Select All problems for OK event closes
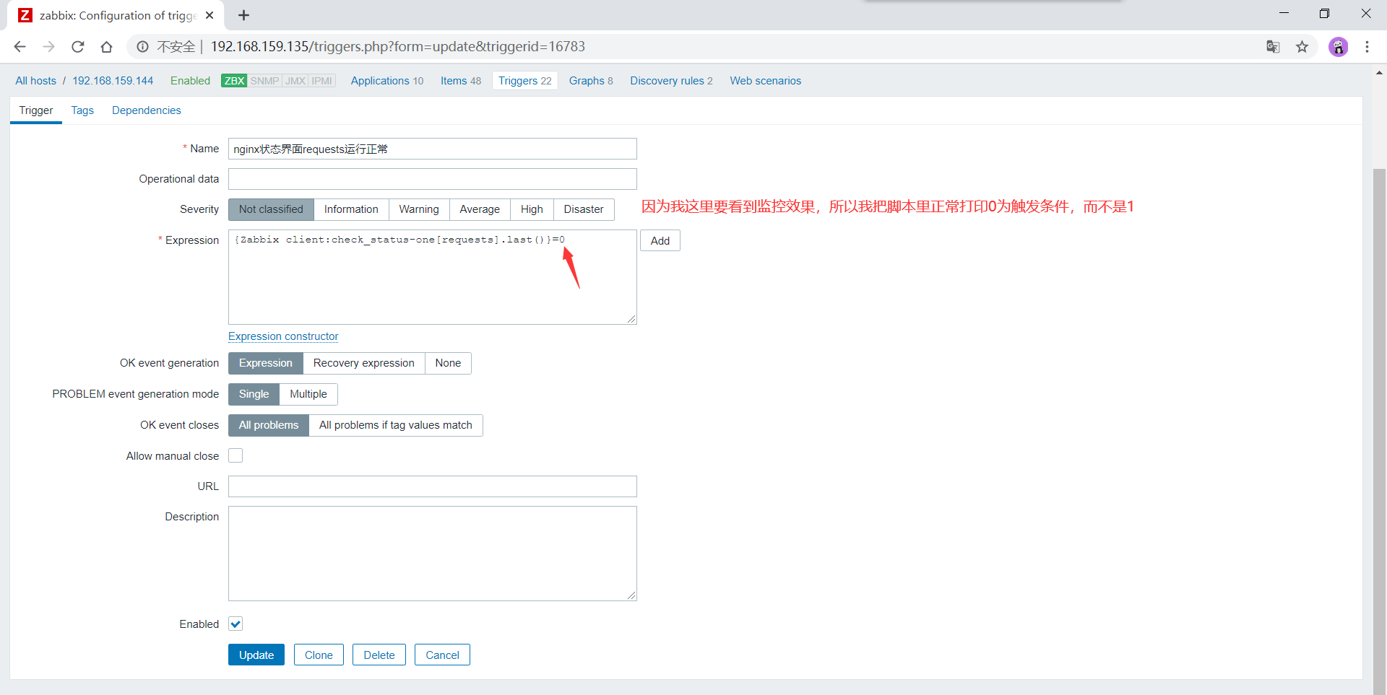 pyautogui.click(x=269, y=425)
